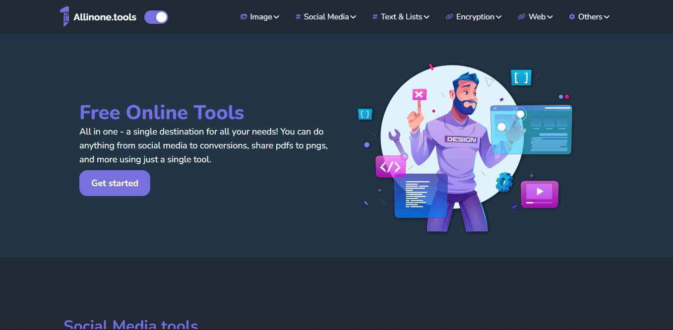Click the Get started button
Screen dimensions: 673x330
click(115, 183)
